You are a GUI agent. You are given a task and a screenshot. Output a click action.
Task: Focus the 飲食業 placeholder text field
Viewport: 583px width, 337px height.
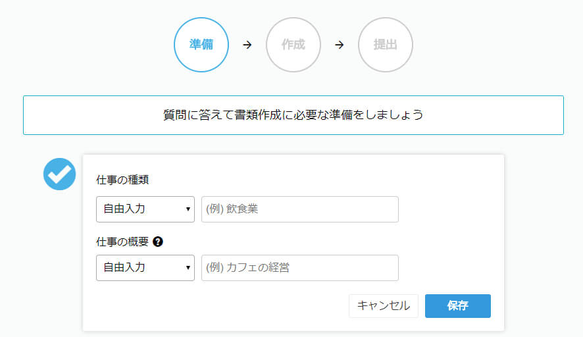pos(300,209)
